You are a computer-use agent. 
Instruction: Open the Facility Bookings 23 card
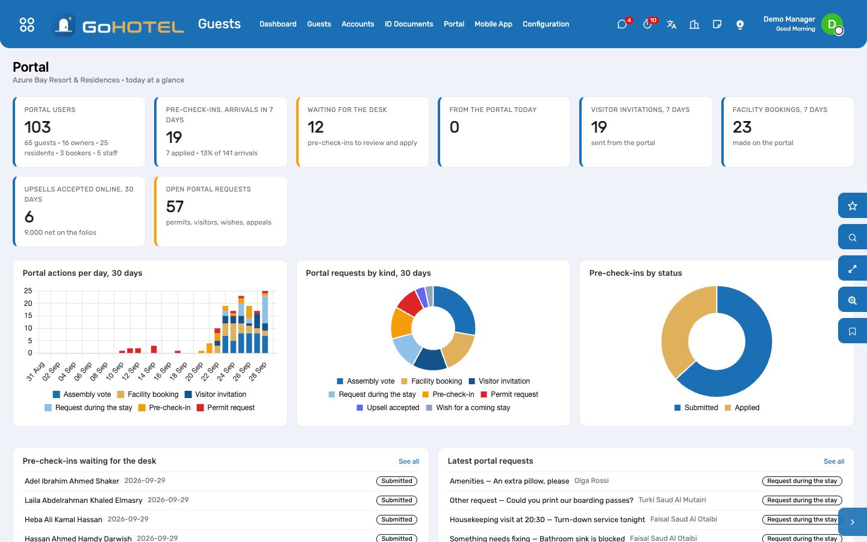788,132
